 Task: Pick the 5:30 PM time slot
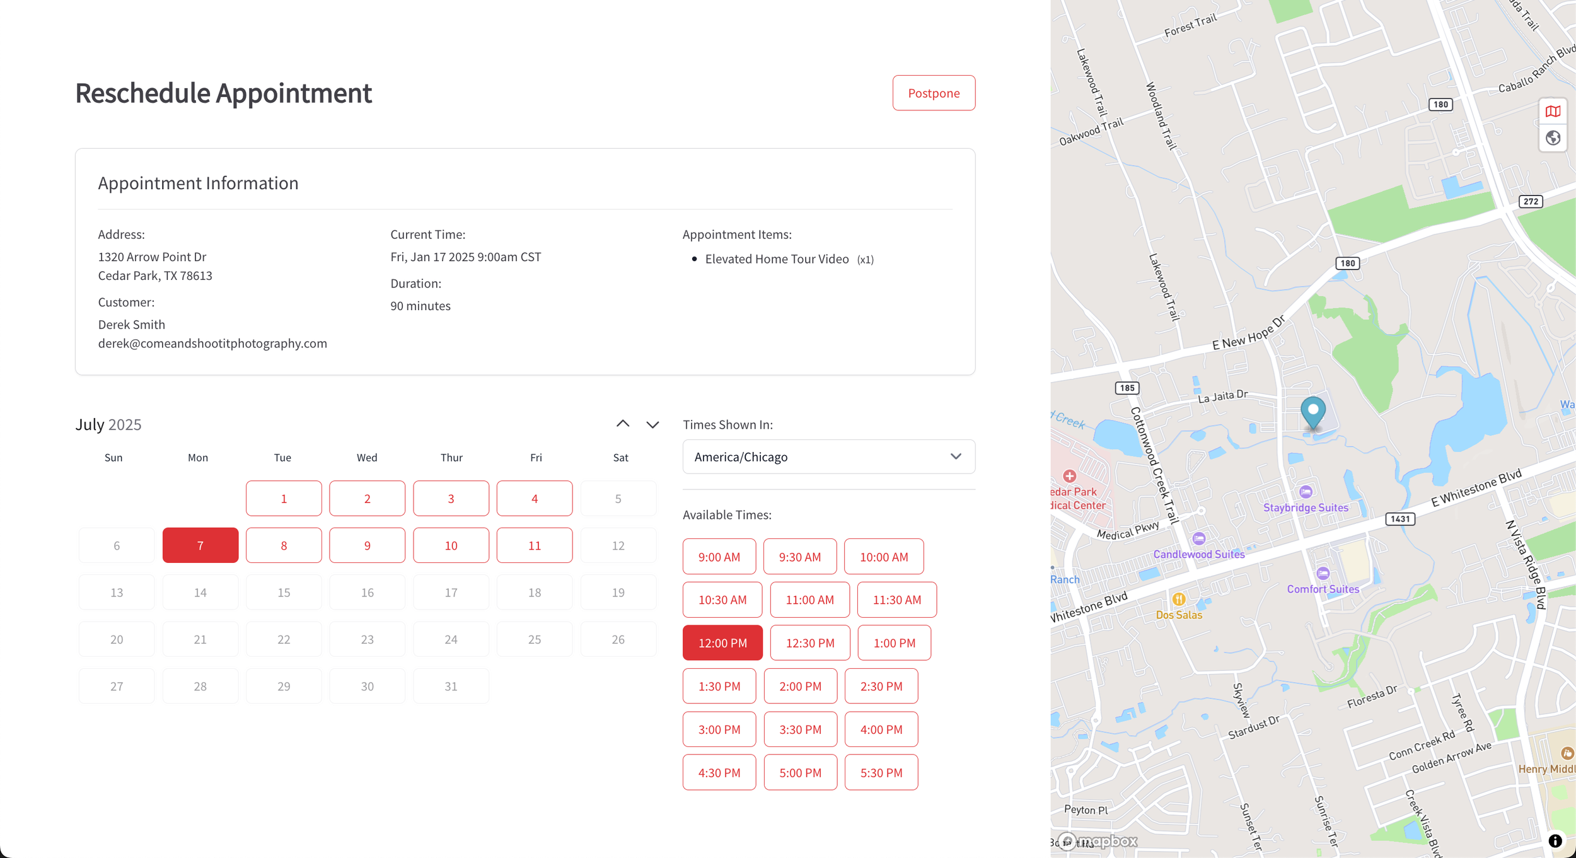coord(881,772)
